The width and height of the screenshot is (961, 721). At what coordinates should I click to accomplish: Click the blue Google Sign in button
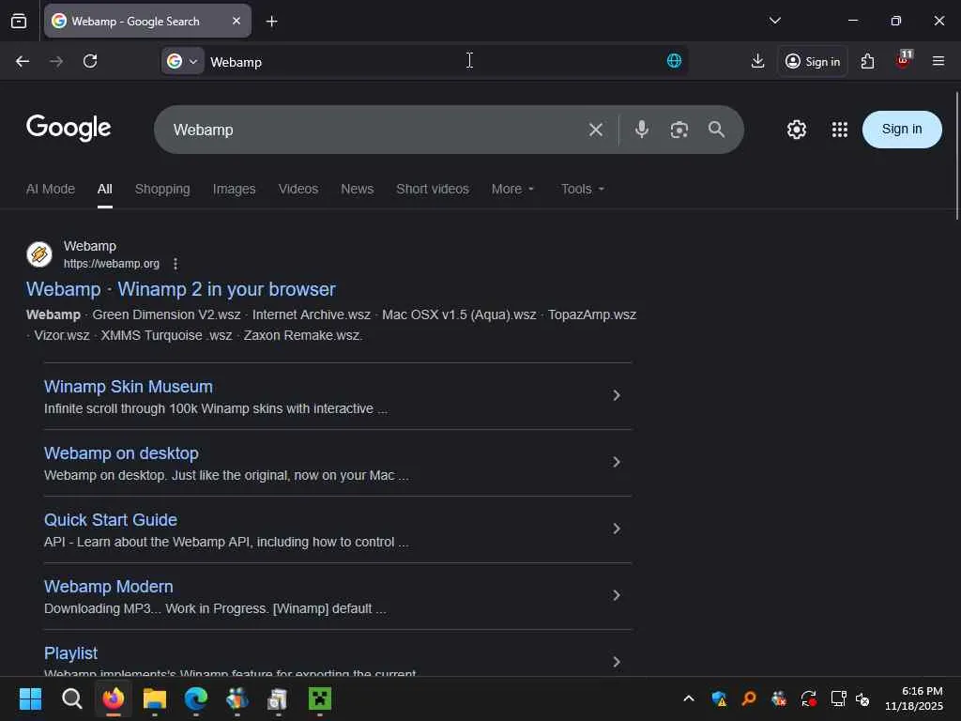[x=902, y=130]
